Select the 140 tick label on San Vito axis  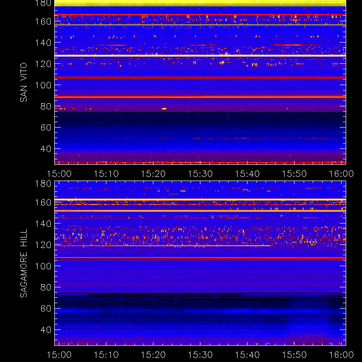tap(43, 43)
